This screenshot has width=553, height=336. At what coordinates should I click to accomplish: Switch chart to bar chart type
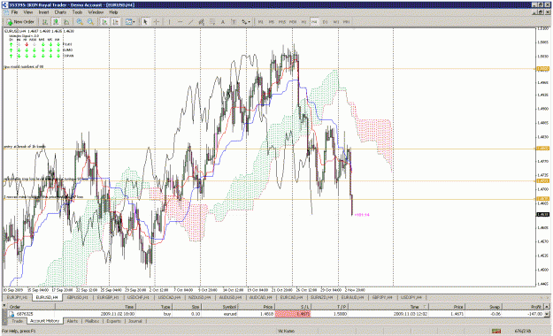pos(45,22)
